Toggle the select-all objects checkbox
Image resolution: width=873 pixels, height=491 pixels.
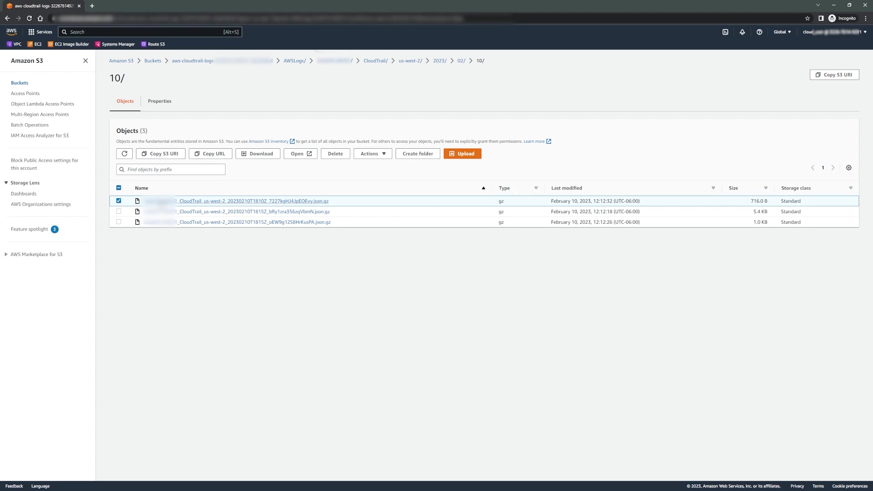pos(119,188)
